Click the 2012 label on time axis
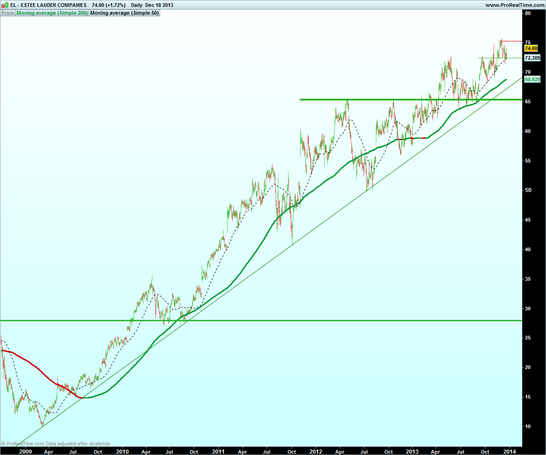The image size is (546, 455). click(315, 451)
